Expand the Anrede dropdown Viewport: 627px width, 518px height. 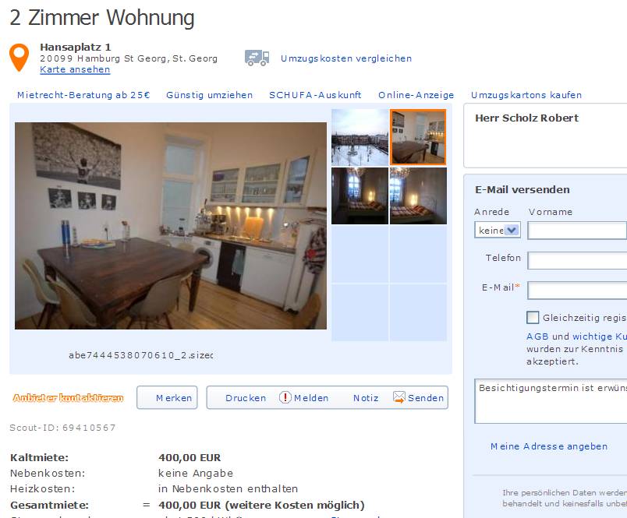click(x=498, y=230)
